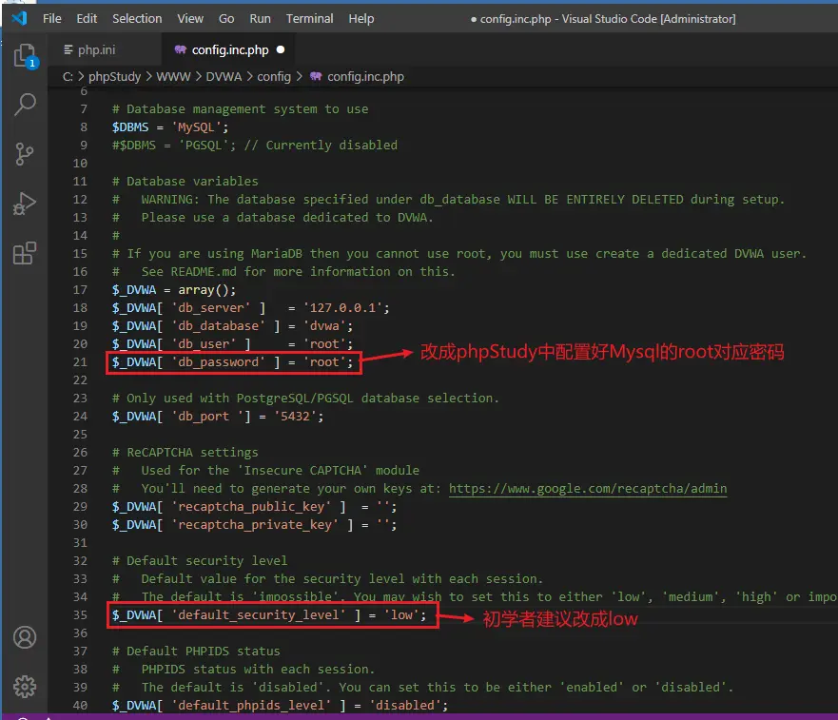838x720 pixels.
Task: Click the '# Database variables' comment
Action: [x=185, y=182]
